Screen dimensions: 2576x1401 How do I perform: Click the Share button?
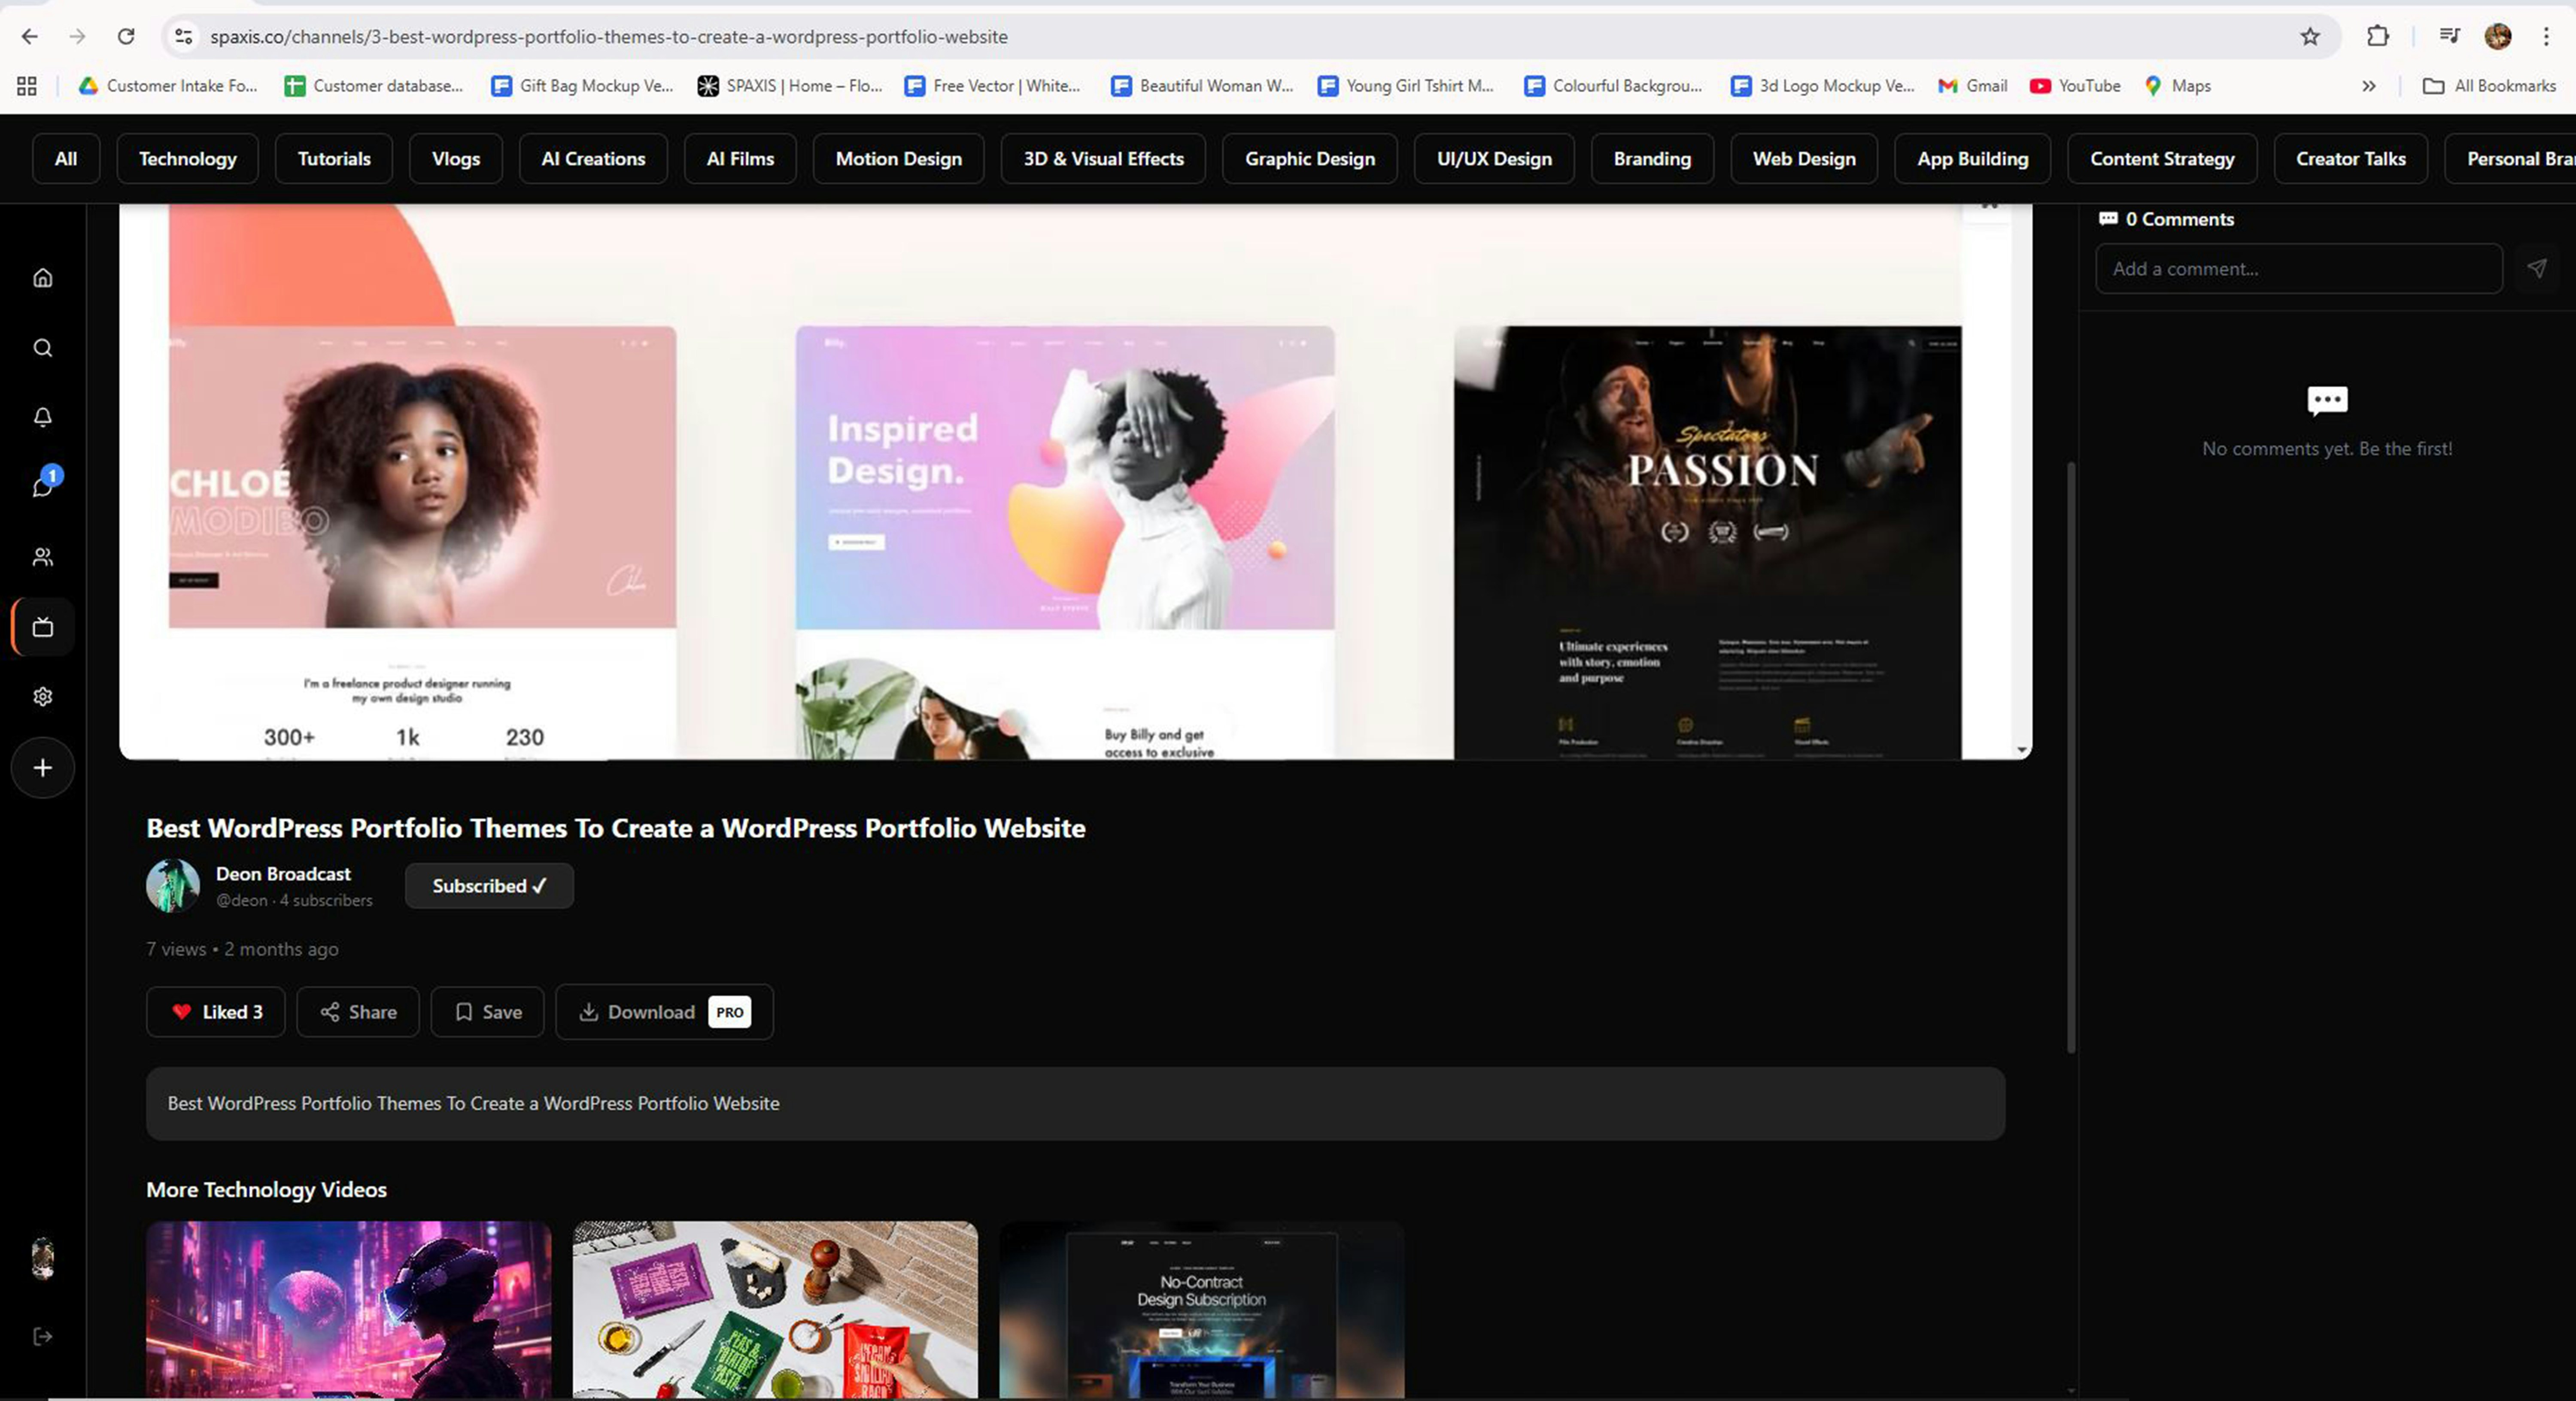[358, 1012]
